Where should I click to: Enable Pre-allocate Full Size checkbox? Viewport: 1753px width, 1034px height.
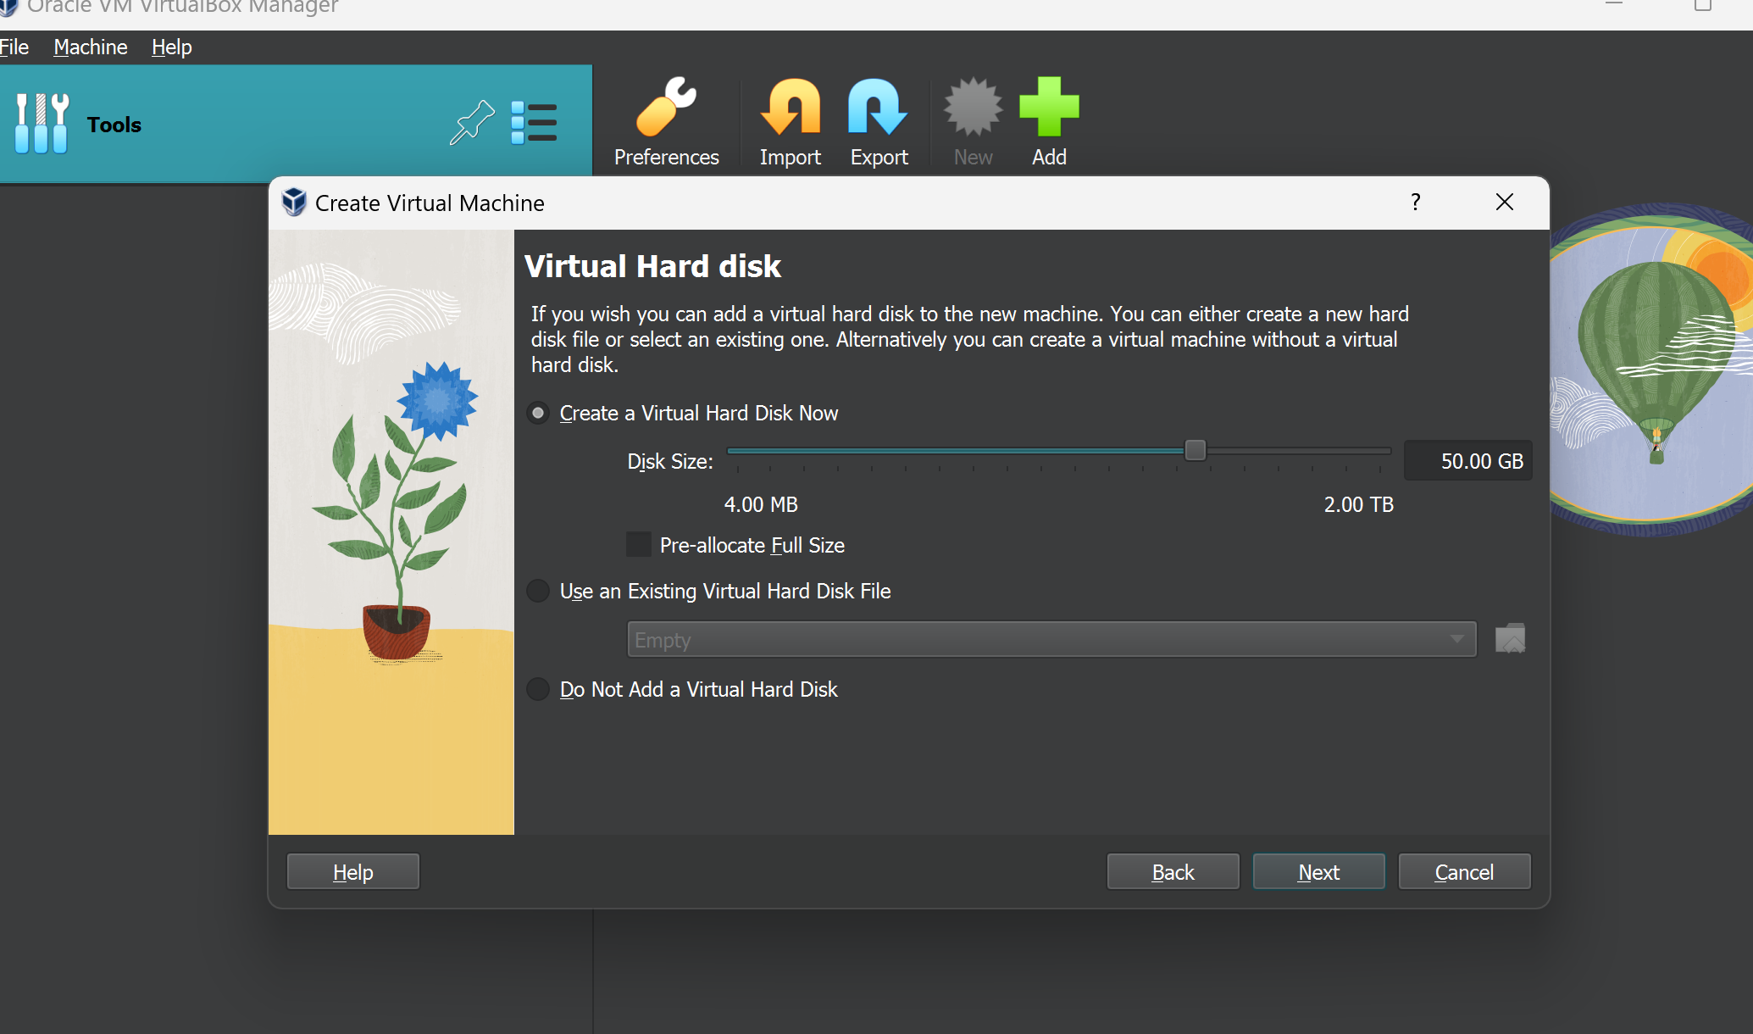pos(639,545)
